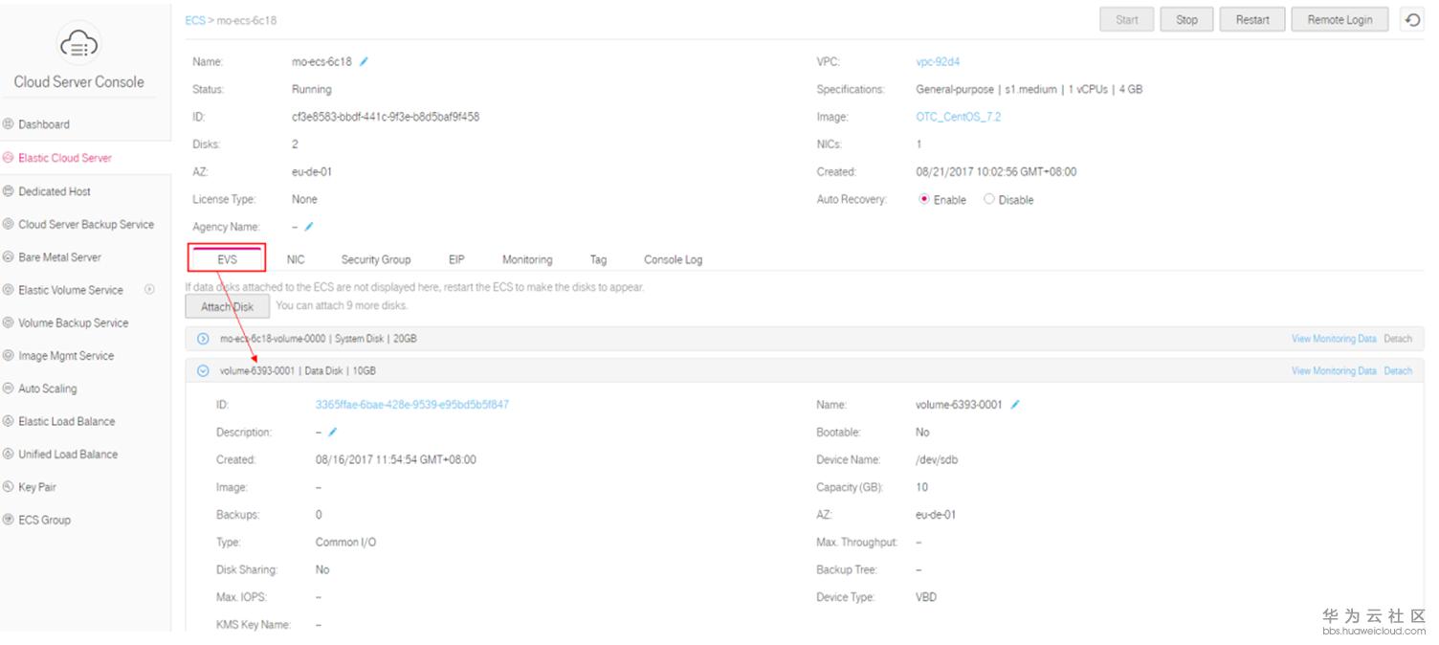Open Image Mgmt Service in the sidebar

point(66,356)
